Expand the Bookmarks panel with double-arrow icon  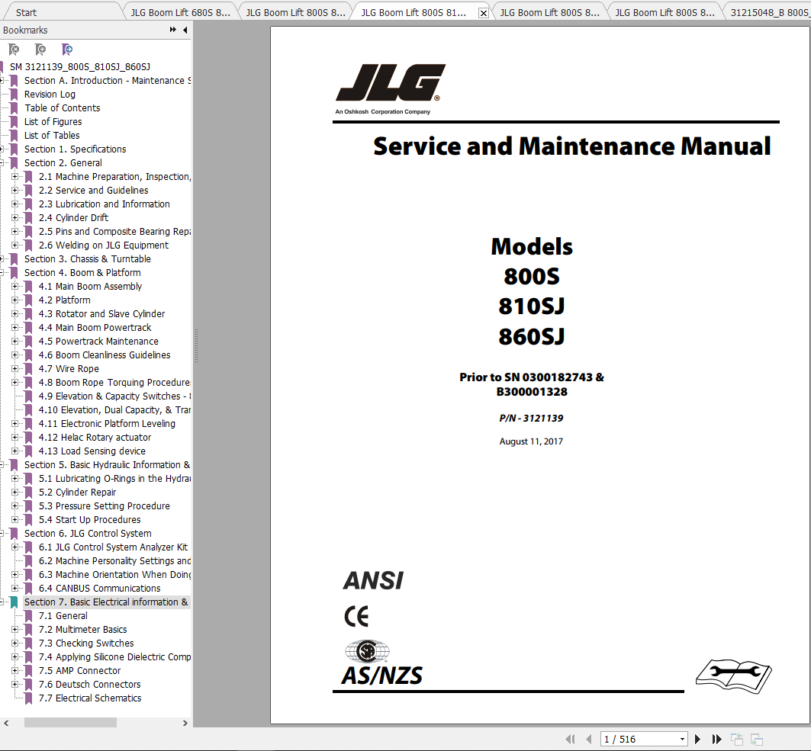pyautogui.click(x=172, y=30)
